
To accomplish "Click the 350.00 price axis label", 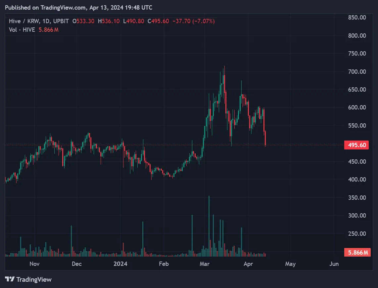I will tap(357, 197).
